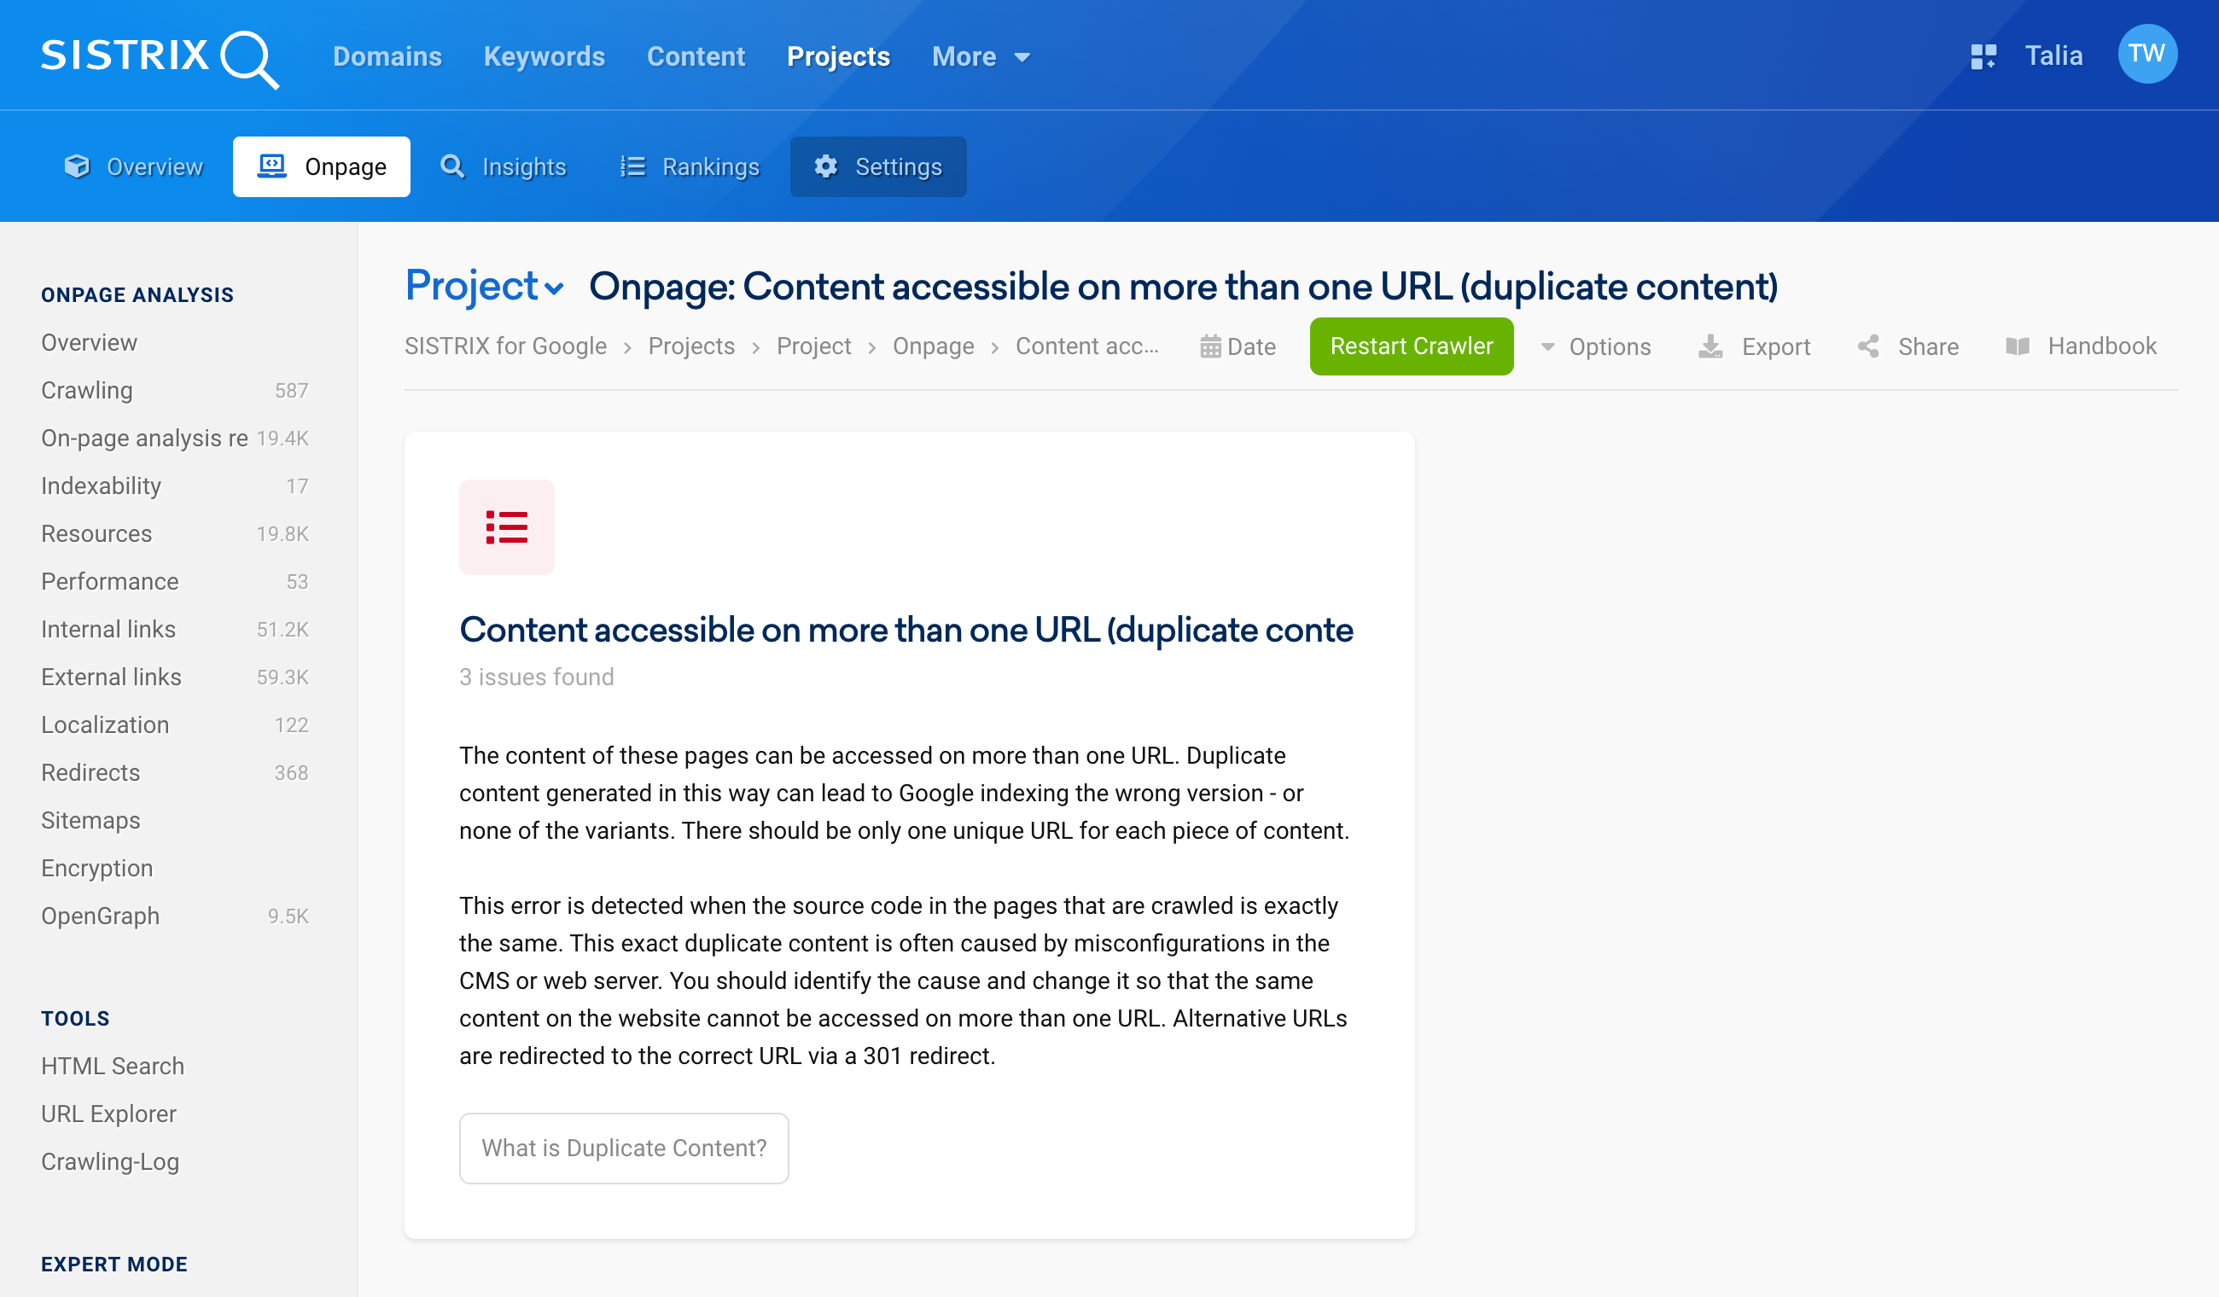This screenshot has height=1297, width=2219.
Task: Click the Date filter selector
Action: tap(1237, 346)
